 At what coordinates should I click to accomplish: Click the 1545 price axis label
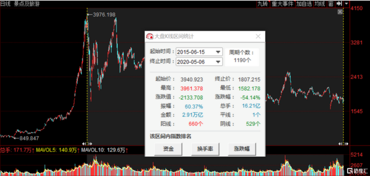(x=357, y=111)
